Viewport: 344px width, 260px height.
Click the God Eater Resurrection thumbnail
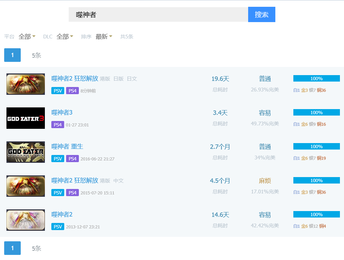(26, 152)
